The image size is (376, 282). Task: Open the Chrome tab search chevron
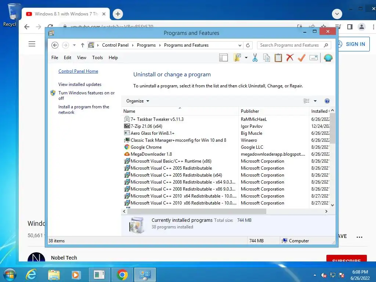[x=337, y=14]
